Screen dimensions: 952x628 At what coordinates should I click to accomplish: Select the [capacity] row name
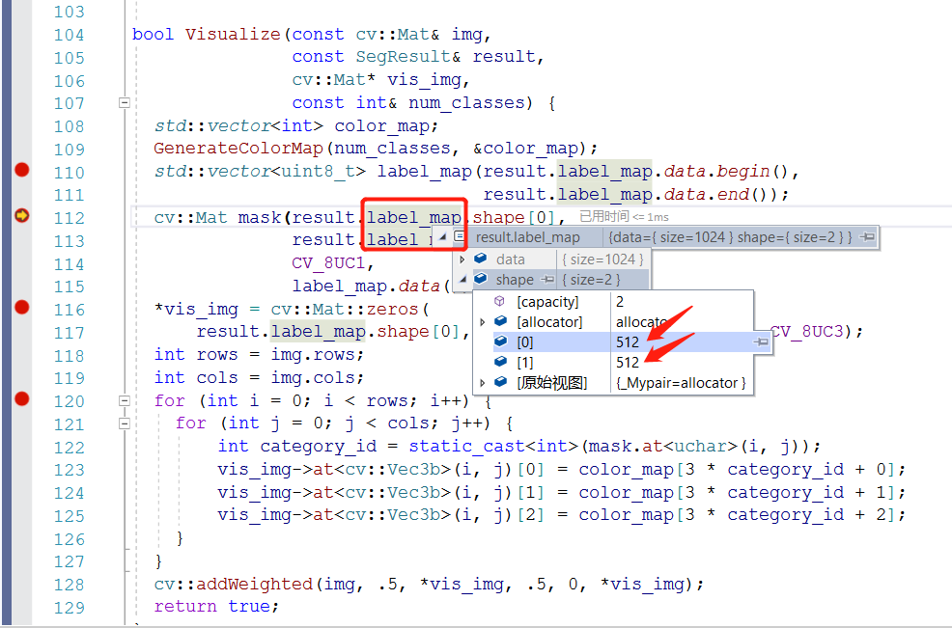pos(547,302)
